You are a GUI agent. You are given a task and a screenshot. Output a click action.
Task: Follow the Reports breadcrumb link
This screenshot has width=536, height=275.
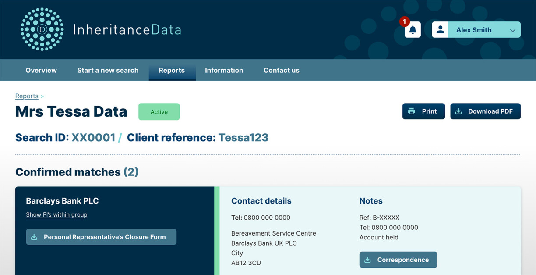27,96
